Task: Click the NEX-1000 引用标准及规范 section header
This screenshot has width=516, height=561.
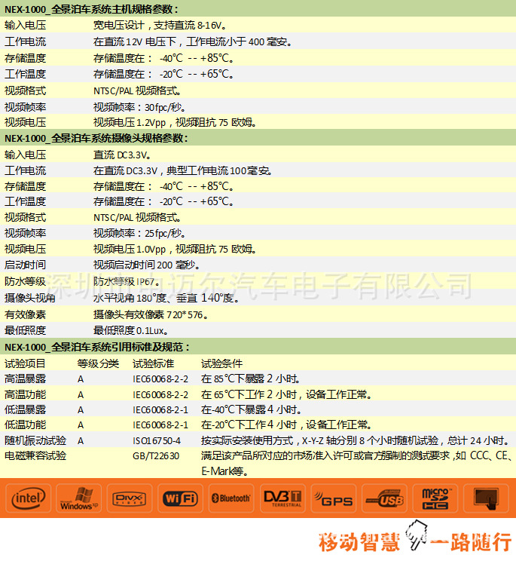Action: click(x=96, y=347)
